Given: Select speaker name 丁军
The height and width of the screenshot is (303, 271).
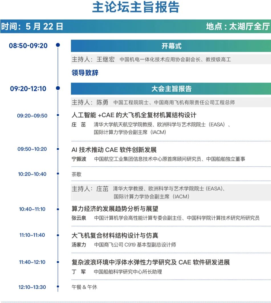Looking at the screenshot, I should tap(79, 272).
